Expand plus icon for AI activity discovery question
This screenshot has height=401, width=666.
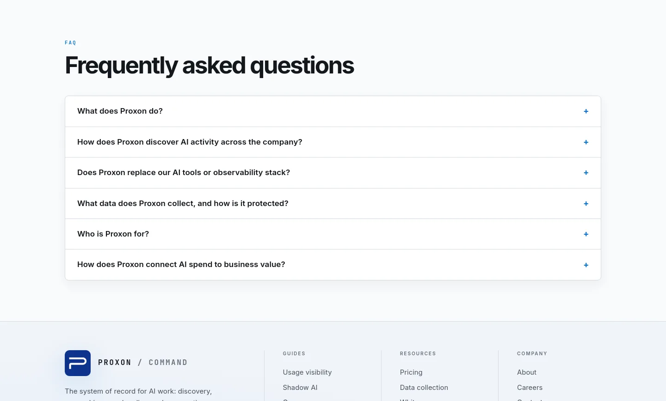click(x=586, y=142)
